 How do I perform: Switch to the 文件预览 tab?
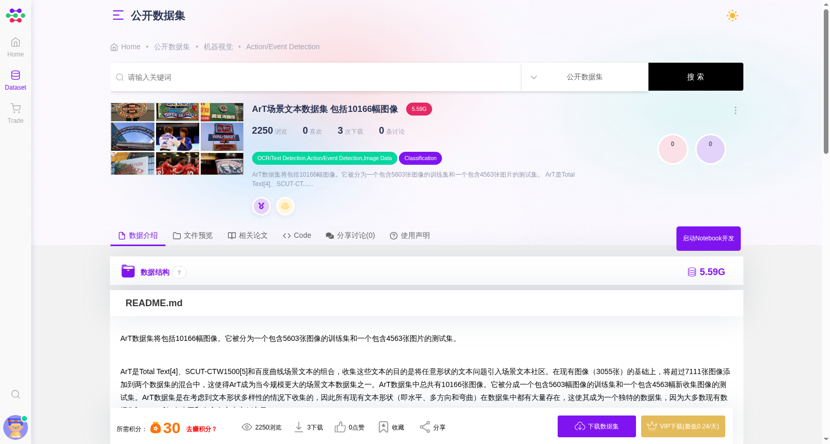click(x=193, y=236)
